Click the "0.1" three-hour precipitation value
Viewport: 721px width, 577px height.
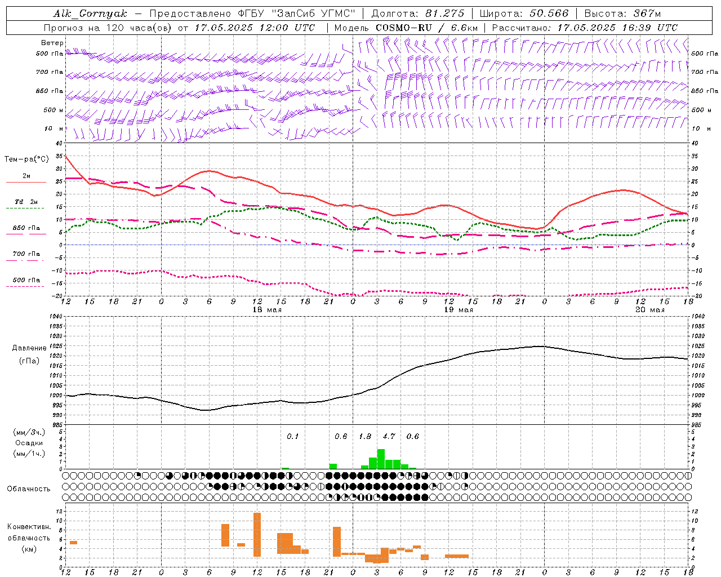(x=293, y=437)
